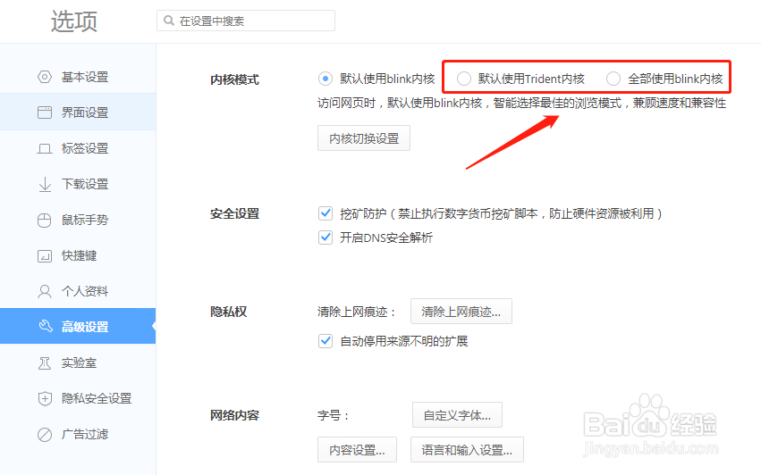Click the mouse icon beside 鼠标手势
This screenshot has width=761, height=475.
point(45,220)
